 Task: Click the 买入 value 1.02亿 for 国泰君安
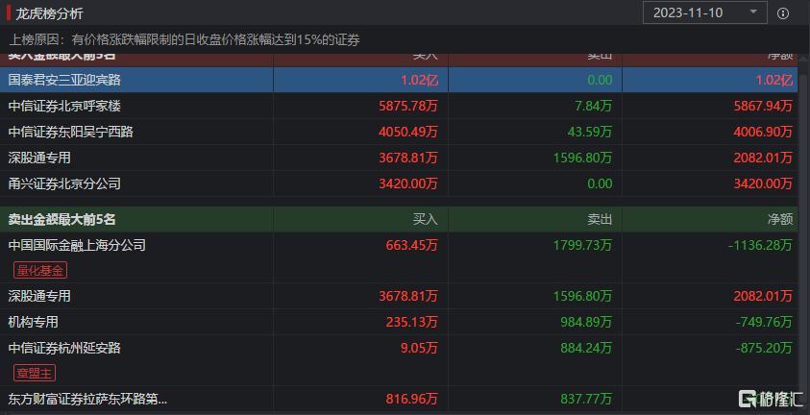[420, 80]
